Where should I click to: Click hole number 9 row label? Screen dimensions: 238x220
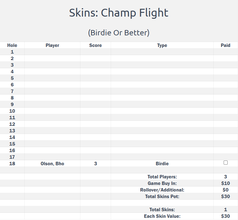12,105
